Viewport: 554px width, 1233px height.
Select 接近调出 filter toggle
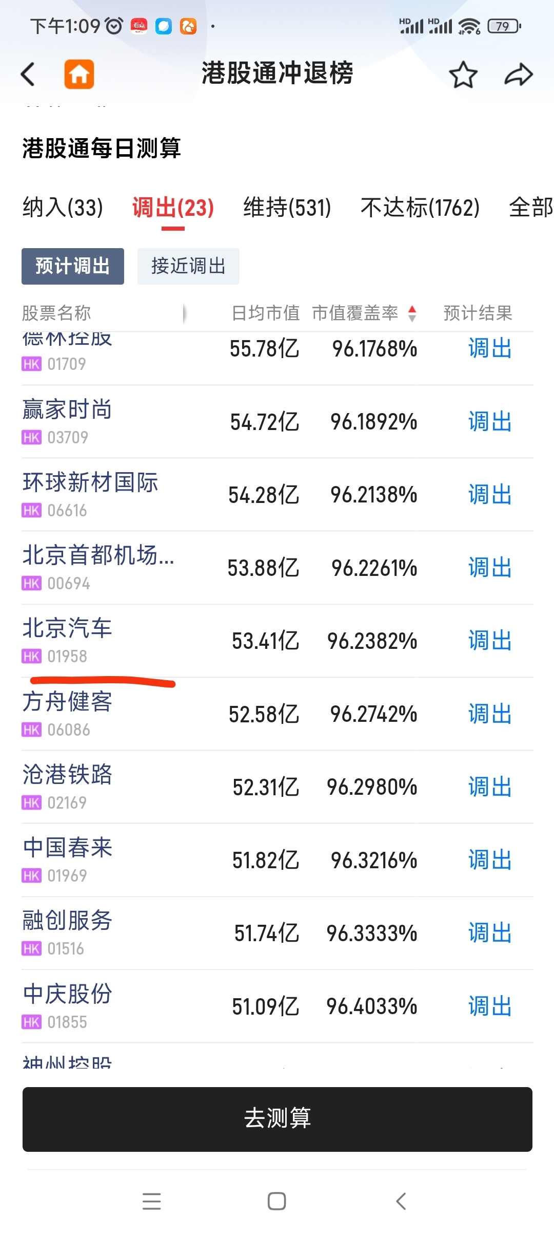[x=188, y=266]
